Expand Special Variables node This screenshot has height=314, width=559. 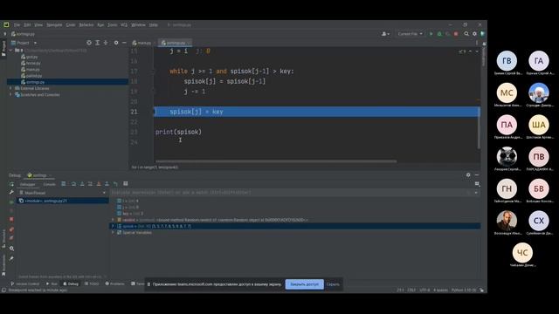tap(114, 233)
